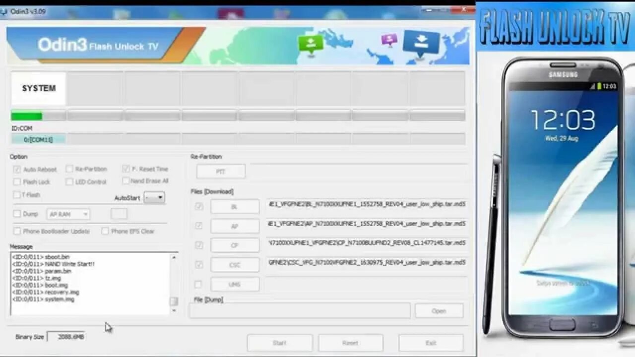
Task: Click the 0:[COM11] port field
Action: click(38, 139)
